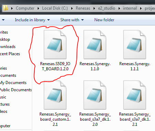Open the Share with dropdown
Viewport: 155px width, 131px height.
click(72, 20)
